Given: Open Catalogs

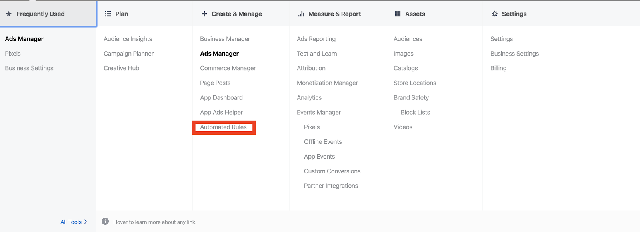Looking at the screenshot, I should click(x=406, y=68).
